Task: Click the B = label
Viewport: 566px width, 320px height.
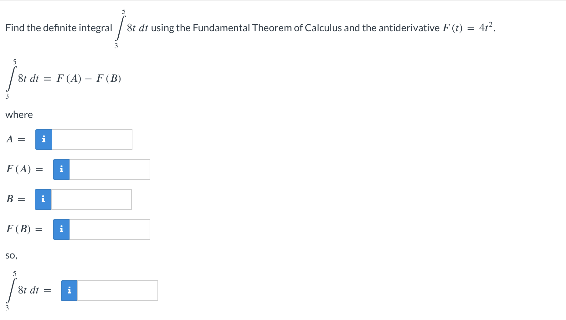Action: 15,199
